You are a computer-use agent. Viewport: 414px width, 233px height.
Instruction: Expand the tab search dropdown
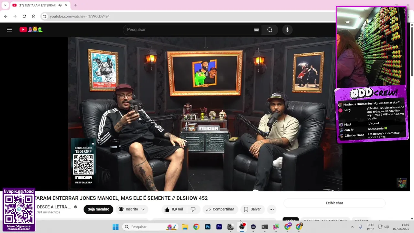(x=5, y=5)
